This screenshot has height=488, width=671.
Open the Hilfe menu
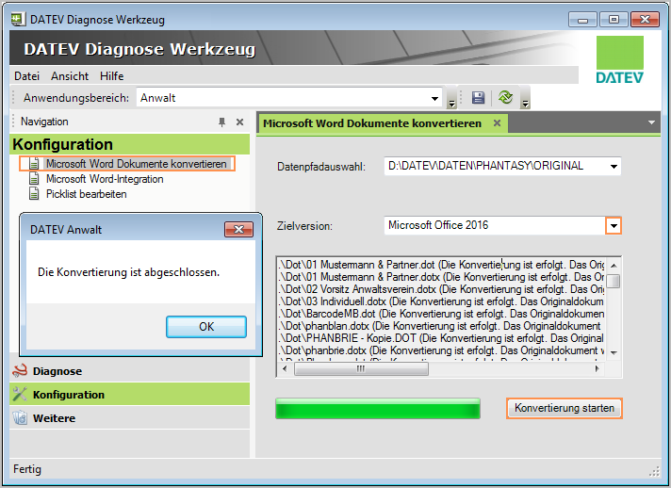click(x=112, y=76)
